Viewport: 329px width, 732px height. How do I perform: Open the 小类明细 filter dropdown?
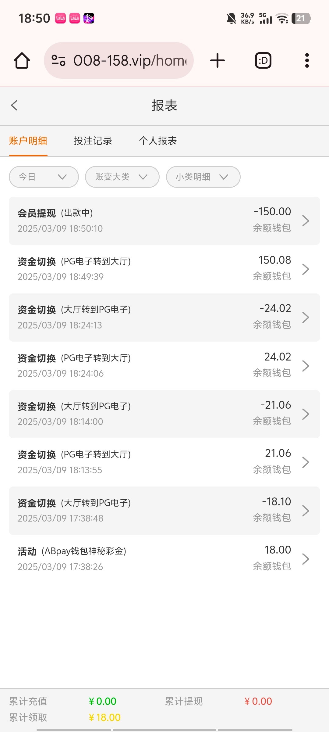203,177
